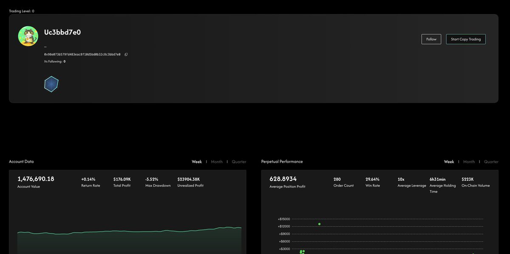Click the 628.8934 Average Position Profit value
This screenshot has height=254, width=510.
click(283, 179)
